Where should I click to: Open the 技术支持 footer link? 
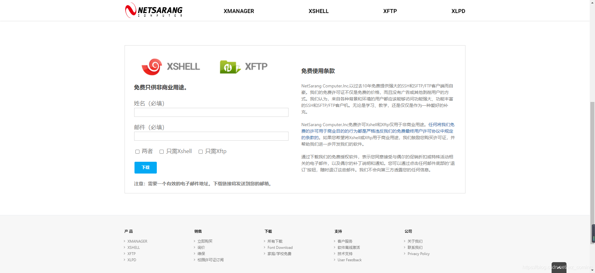[x=345, y=253]
